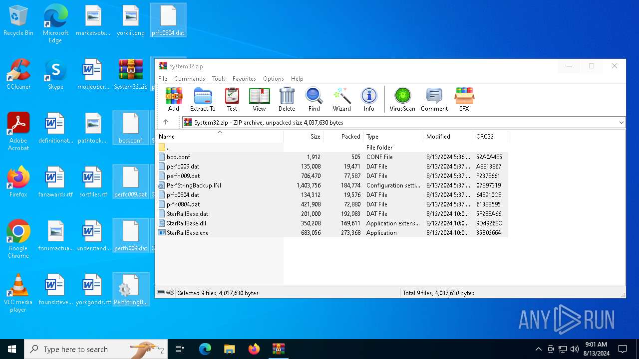Screen dimensions: 639x359
Task: Click the Skype desktop icon
Action: [x=55, y=75]
